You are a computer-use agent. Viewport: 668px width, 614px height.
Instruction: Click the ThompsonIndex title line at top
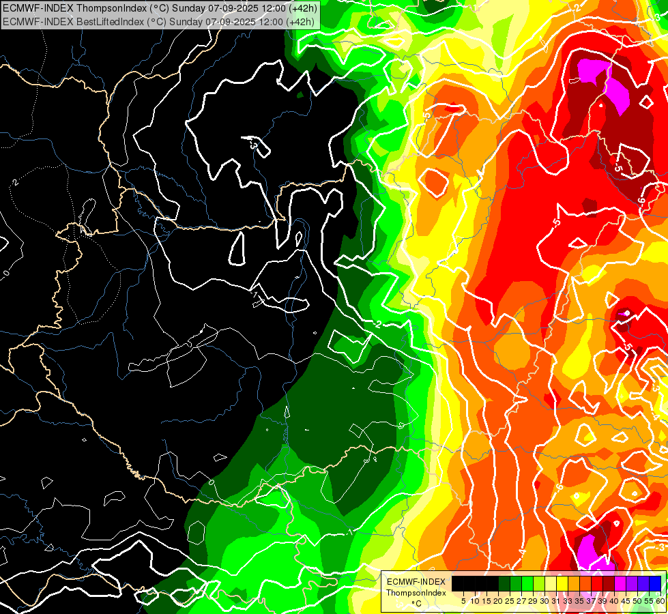coord(160,8)
